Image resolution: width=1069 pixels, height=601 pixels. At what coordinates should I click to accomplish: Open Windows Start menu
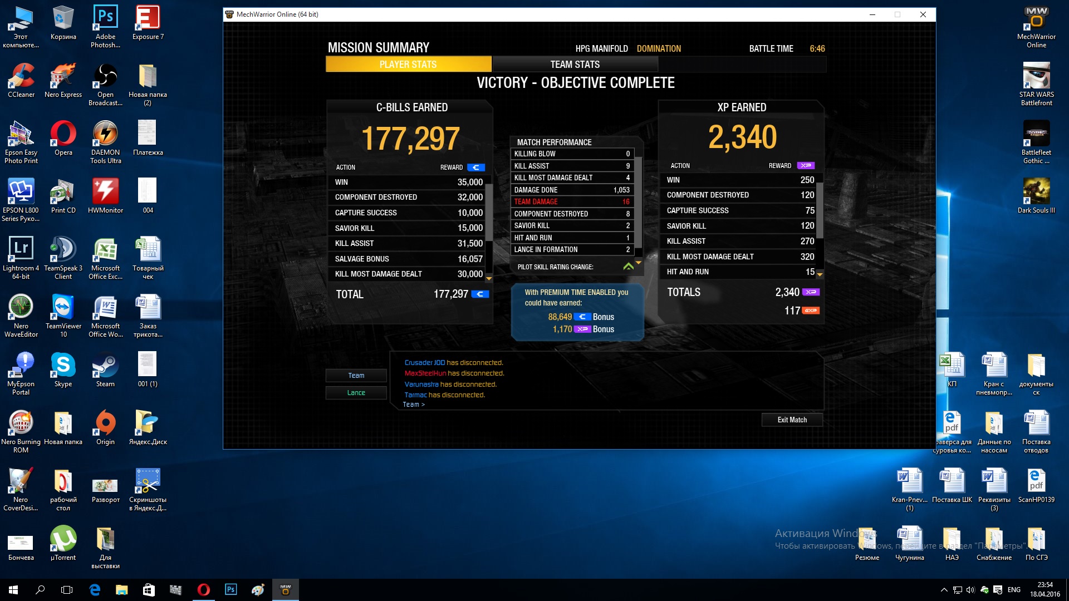click(13, 590)
